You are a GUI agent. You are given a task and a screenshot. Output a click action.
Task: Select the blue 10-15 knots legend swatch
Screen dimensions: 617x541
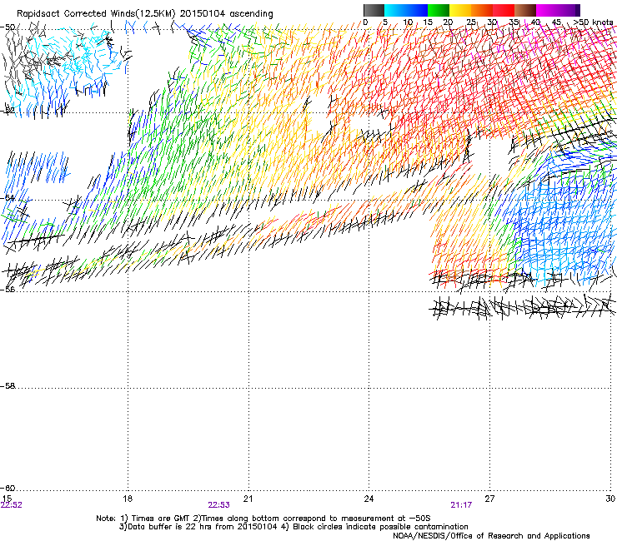[417, 10]
